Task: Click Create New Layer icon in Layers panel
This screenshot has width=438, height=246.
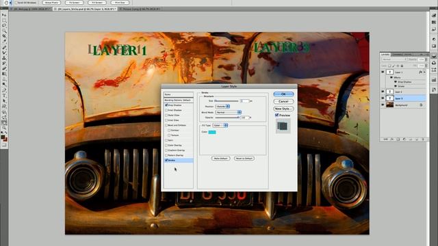Action: tap(417, 139)
